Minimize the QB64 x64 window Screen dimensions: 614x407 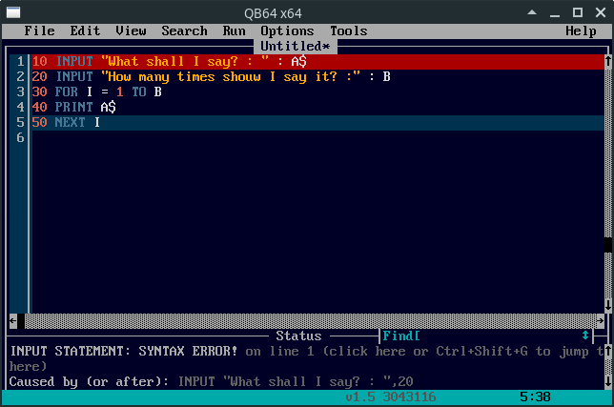(x=555, y=13)
